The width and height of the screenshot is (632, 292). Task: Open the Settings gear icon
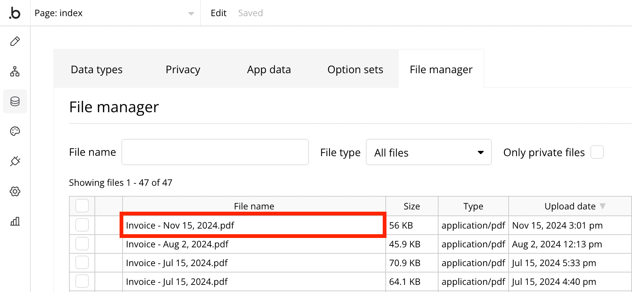coord(15,191)
